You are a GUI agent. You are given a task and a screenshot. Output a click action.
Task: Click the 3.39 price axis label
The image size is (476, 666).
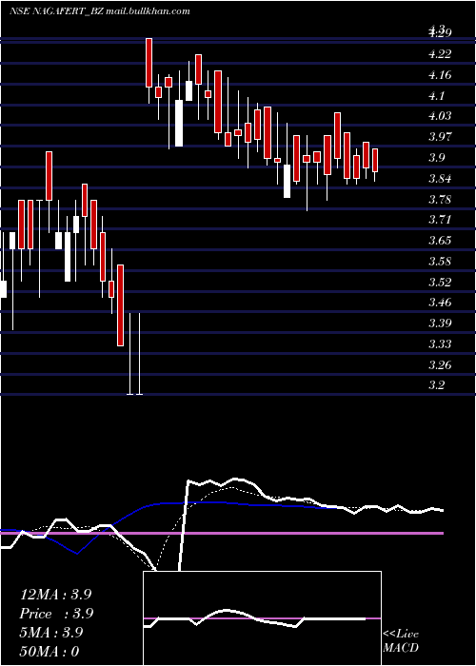point(440,323)
